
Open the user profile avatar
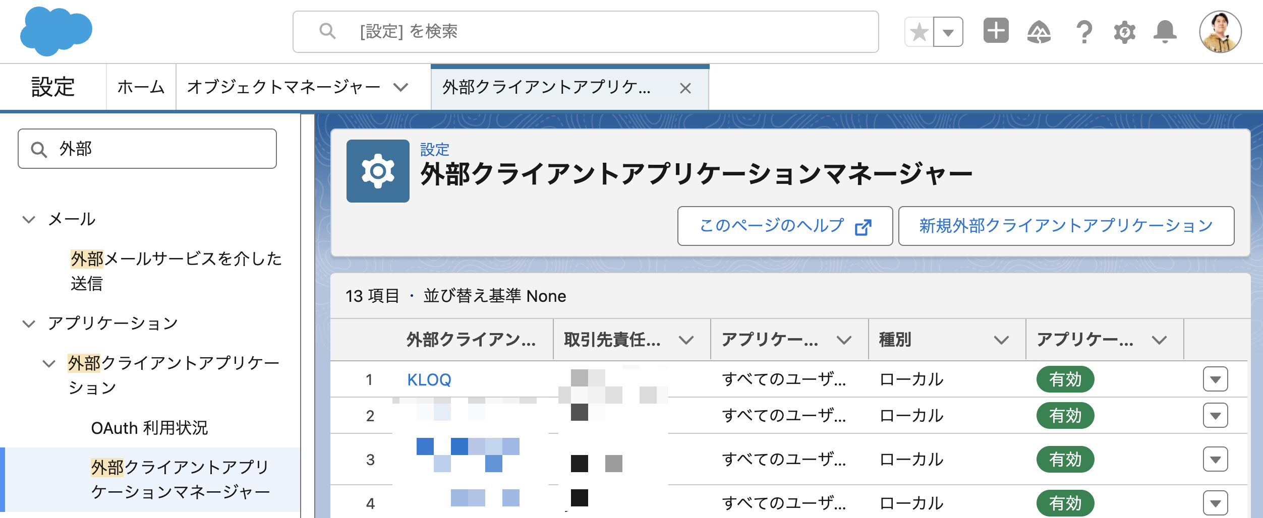tap(1220, 32)
